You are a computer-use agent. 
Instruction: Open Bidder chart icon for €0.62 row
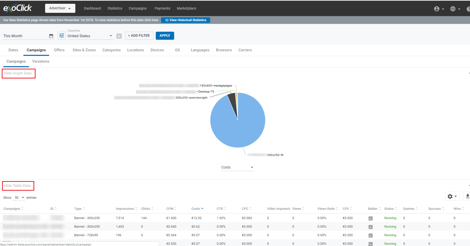pyautogui.click(x=370, y=227)
